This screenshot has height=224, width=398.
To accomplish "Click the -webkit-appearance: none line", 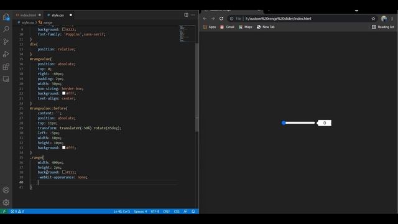I will (62, 177).
